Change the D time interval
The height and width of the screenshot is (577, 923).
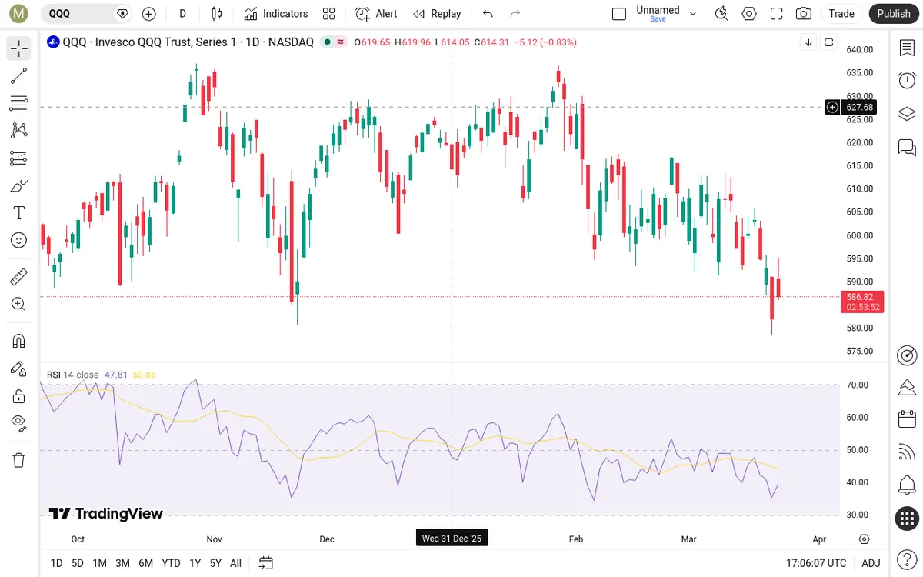[x=182, y=14]
